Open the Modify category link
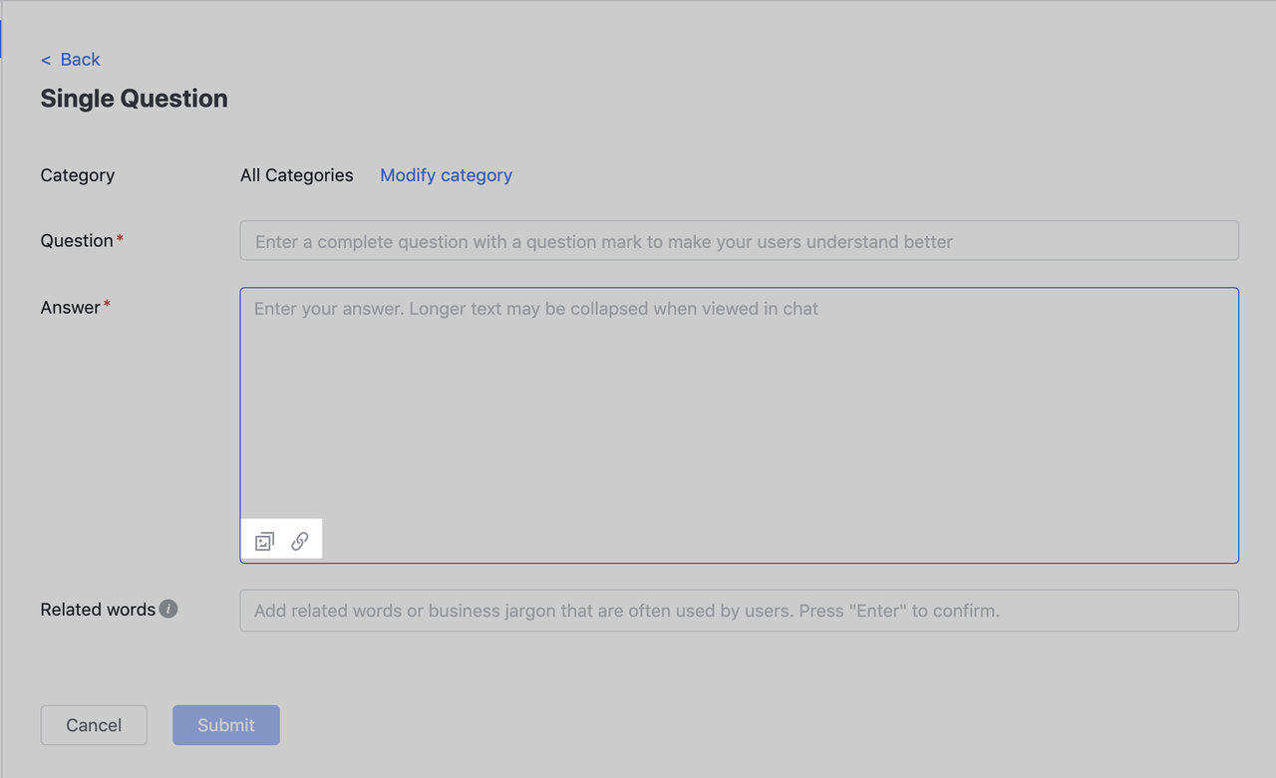This screenshot has height=778, width=1276. pos(446,175)
